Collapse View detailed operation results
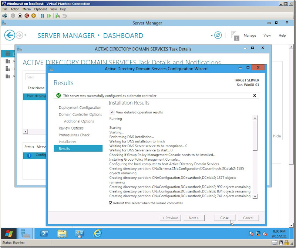Viewport: 296px width, 248px height. click(112, 112)
